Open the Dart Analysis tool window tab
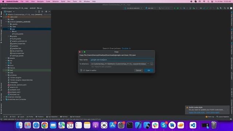The height and width of the screenshot is (131, 233). pyautogui.click(x=75, y=117)
